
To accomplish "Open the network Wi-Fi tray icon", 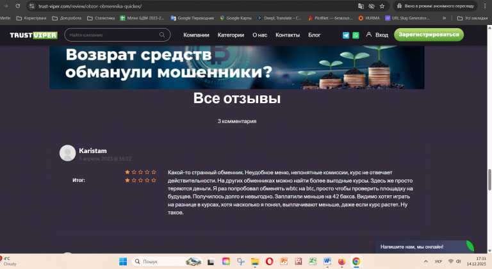I will coord(451,261).
